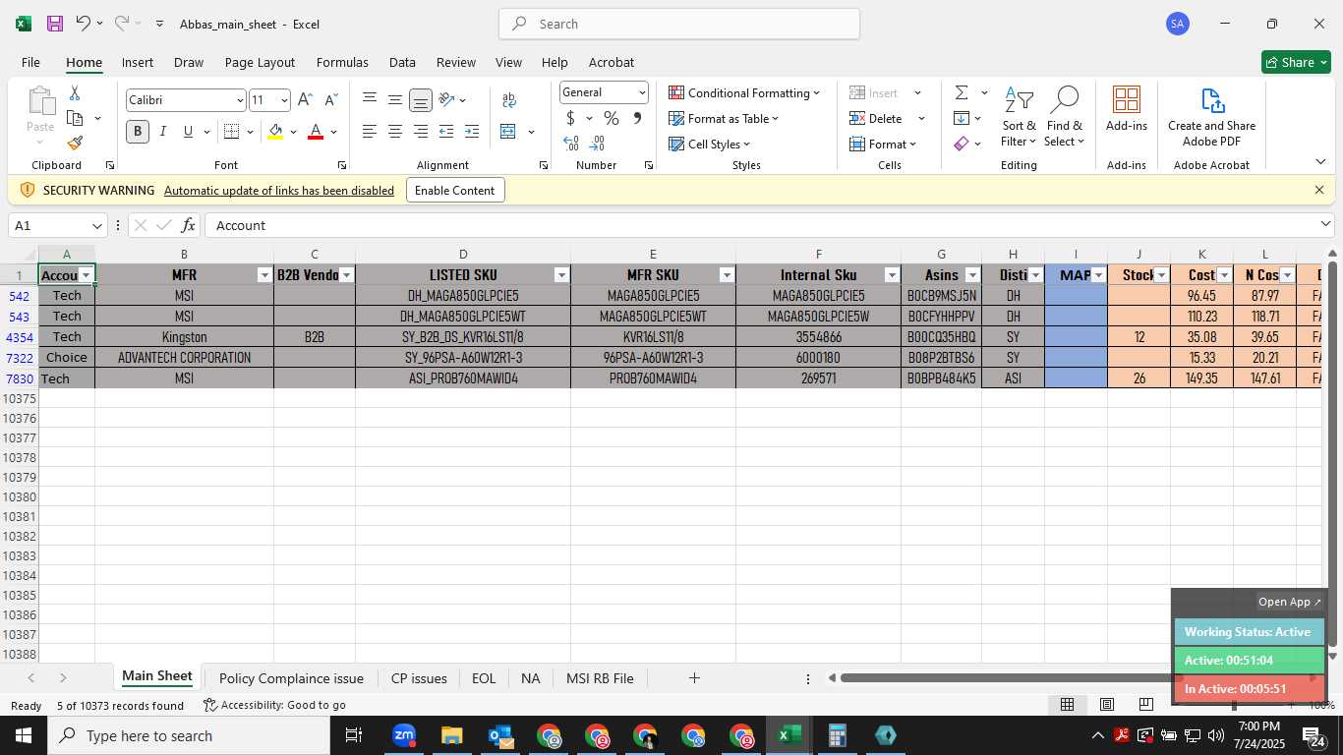Click Insert Function fx icon

pyautogui.click(x=188, y=225)
